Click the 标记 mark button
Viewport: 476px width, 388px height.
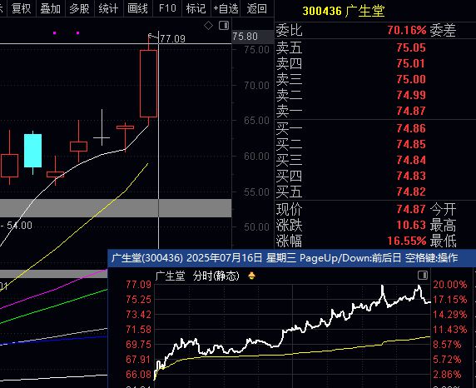pyautogui.click(x=196, y=8)
